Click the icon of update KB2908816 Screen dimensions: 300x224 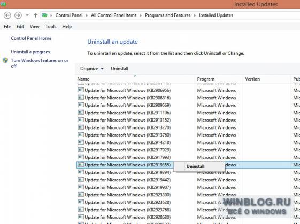coord(81,97)
